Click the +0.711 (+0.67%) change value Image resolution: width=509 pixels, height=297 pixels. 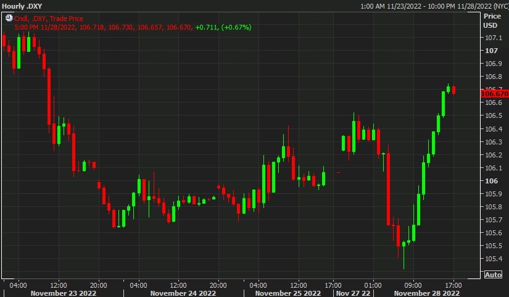coord(223,27)
